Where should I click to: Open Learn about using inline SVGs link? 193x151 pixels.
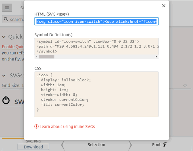click(x=67, y=127)
